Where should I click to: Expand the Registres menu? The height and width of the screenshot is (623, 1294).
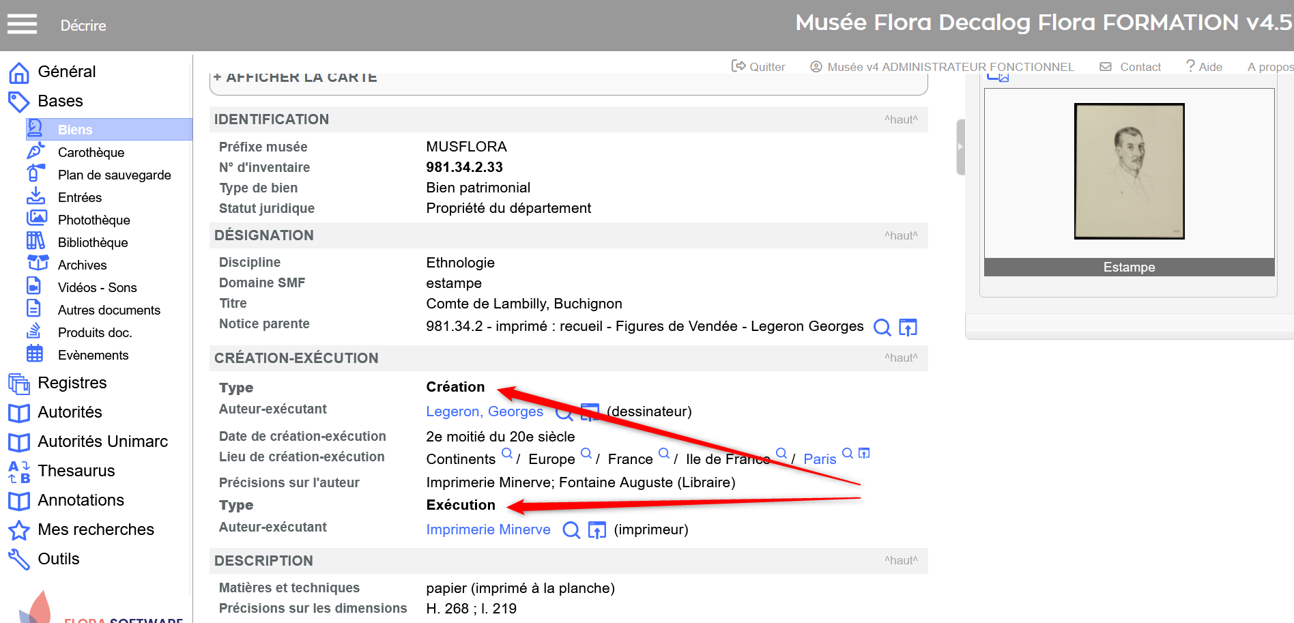coord(72,383)
